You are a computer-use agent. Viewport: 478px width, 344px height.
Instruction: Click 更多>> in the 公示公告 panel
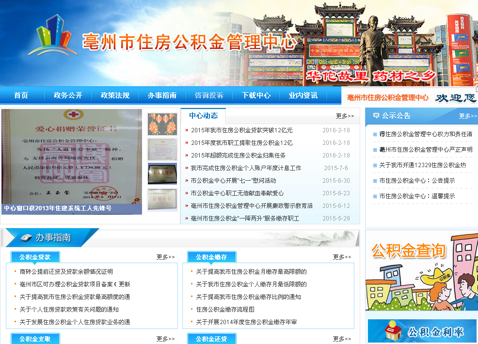[468, 116]
